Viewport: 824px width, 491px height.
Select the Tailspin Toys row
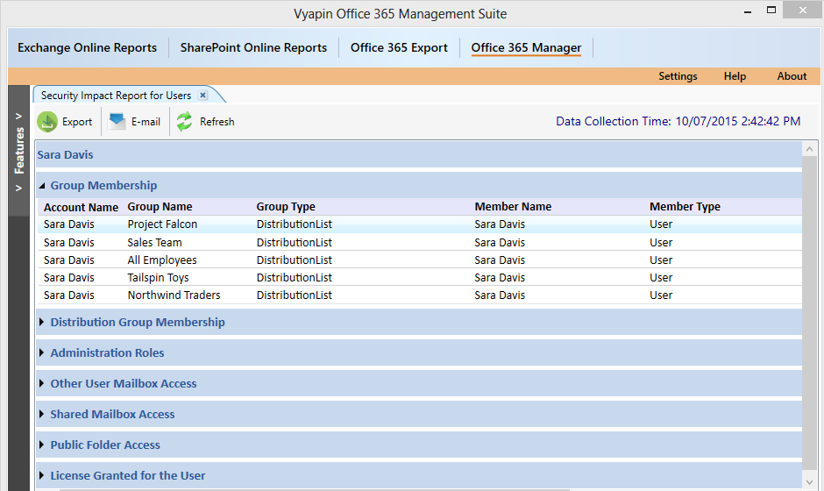[x=420, y=277]
